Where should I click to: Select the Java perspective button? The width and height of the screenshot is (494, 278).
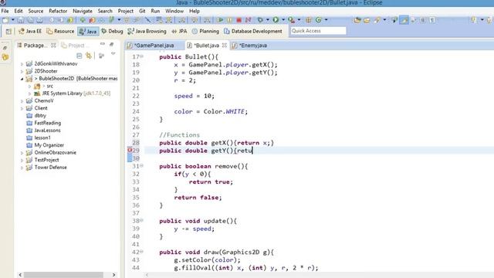pos(88,31)
